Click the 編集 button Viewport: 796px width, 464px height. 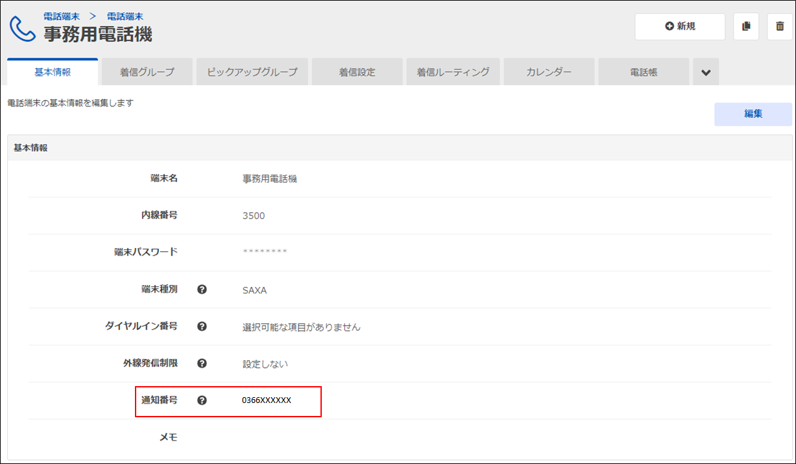[x=753, y=114]
